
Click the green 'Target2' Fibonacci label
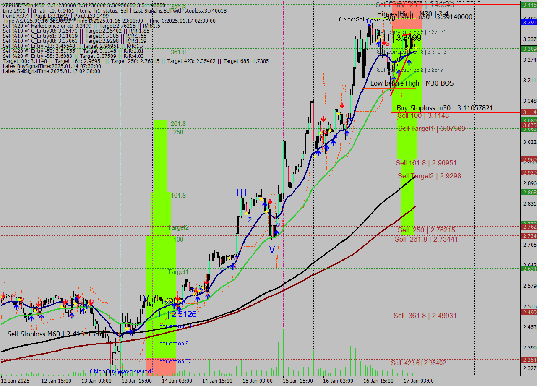[178, 227]
